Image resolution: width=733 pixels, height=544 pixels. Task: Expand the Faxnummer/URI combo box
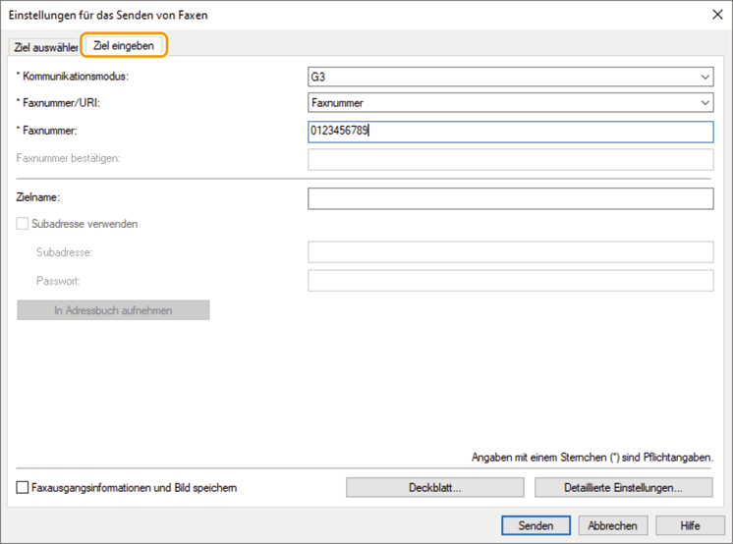(x=510, y=102)
